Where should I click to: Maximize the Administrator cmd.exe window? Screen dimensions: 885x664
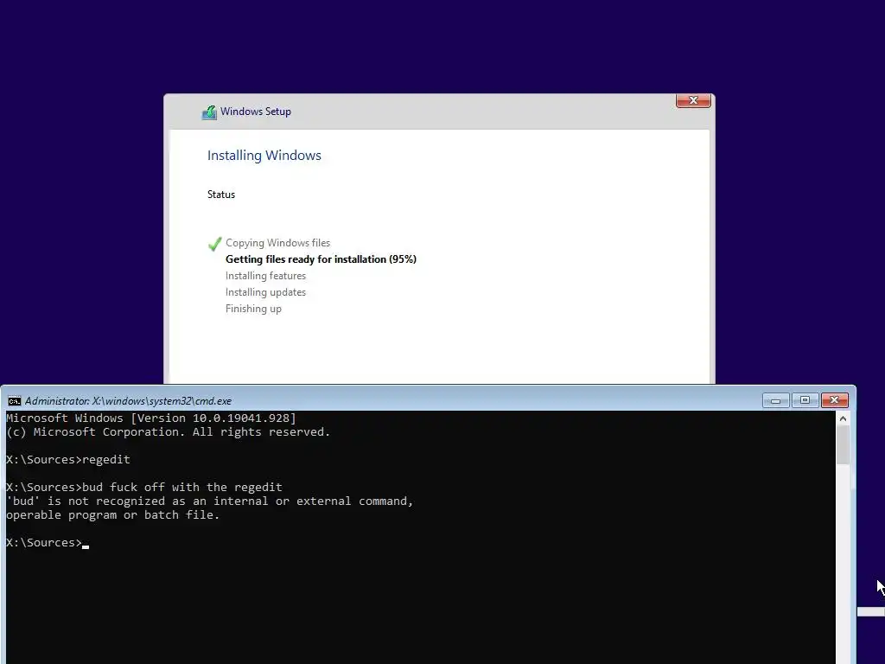point(805,400)
